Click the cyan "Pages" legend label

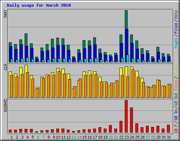[176, 43]
